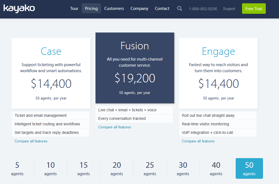This screenshot has height=184, width=279.
Task: Click 'Intelligent ticket routing and workflows' row
Action: [51, 124]
